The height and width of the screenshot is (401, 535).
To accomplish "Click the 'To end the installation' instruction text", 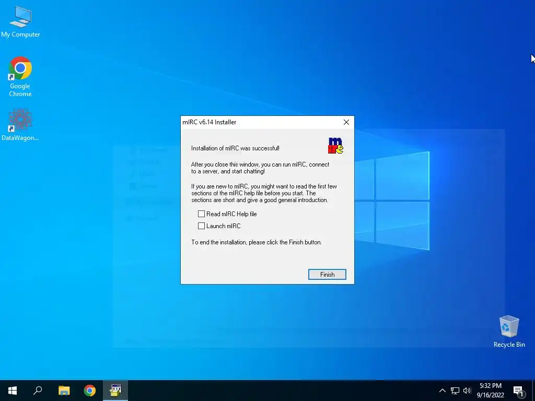I will pyautogui.click(x=256, y=242).
